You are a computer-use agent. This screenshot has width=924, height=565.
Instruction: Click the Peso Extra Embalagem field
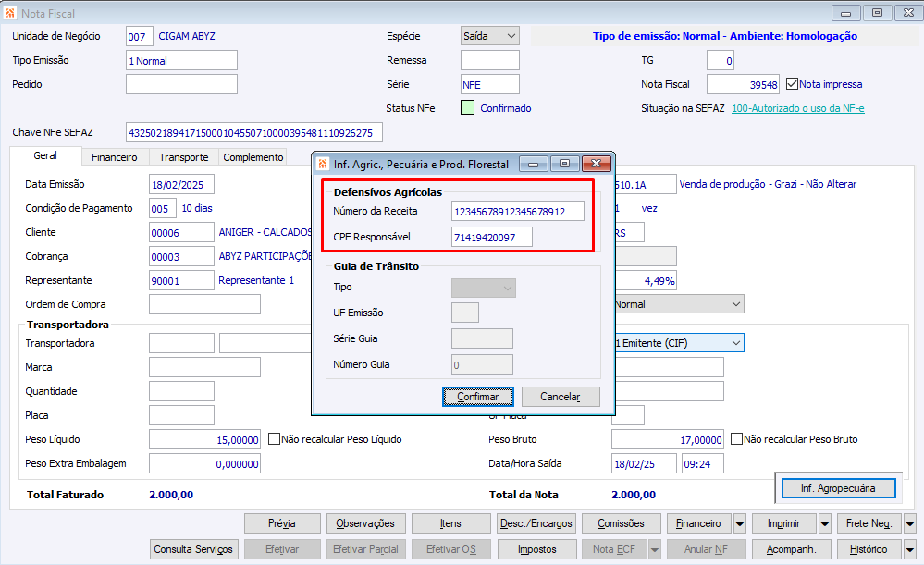pyautogui.click(x=204, y=463)
